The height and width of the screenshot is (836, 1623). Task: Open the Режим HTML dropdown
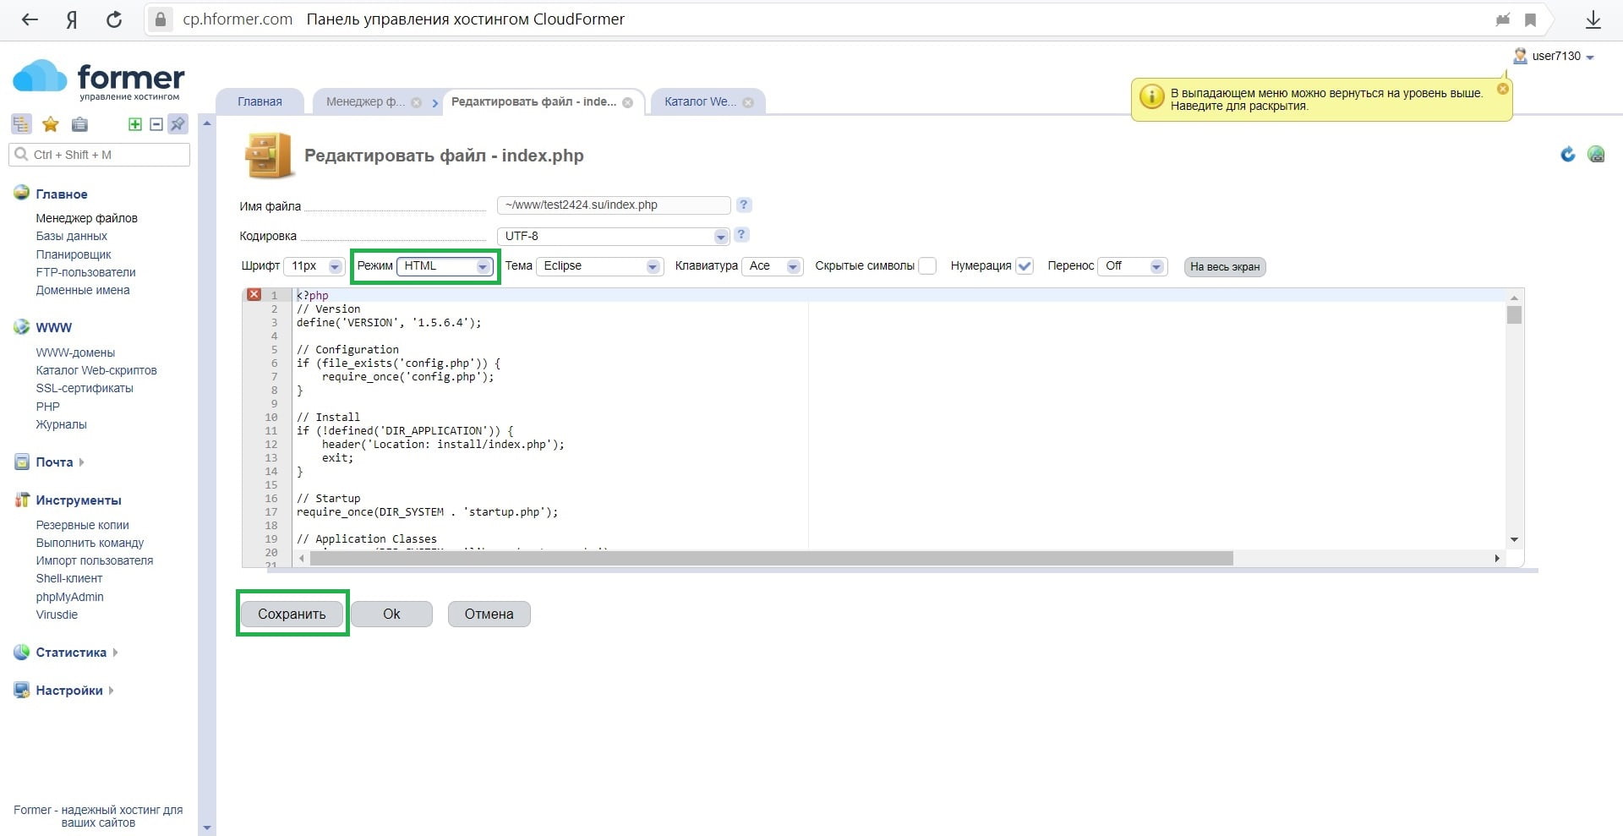click(x=445, y=266)
